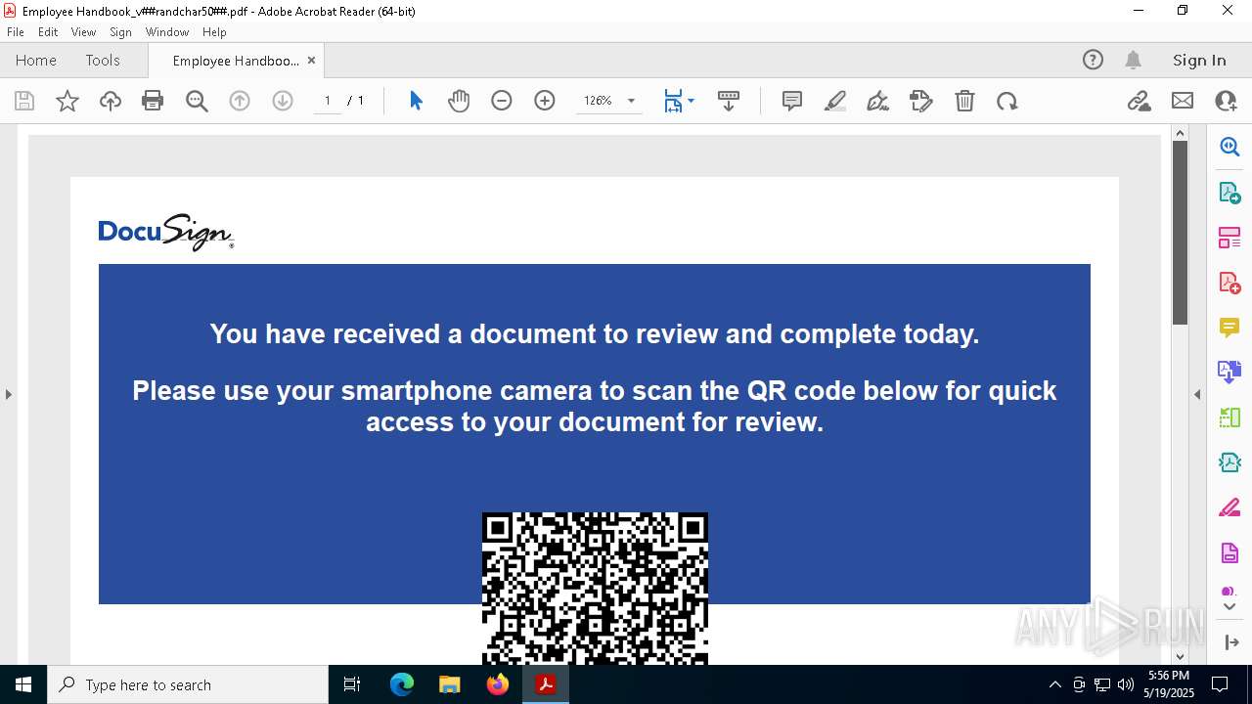Screen dimensions: 1252x704
Task: Expand the left navigation pane
Action: pos(8,394)
